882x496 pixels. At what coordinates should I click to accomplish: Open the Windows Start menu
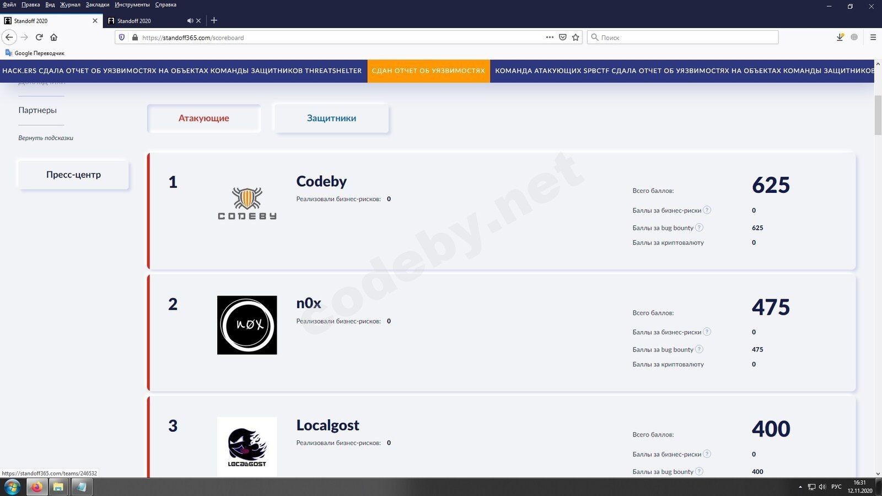(12, 487)
